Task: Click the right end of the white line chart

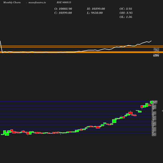Action: 151,41
